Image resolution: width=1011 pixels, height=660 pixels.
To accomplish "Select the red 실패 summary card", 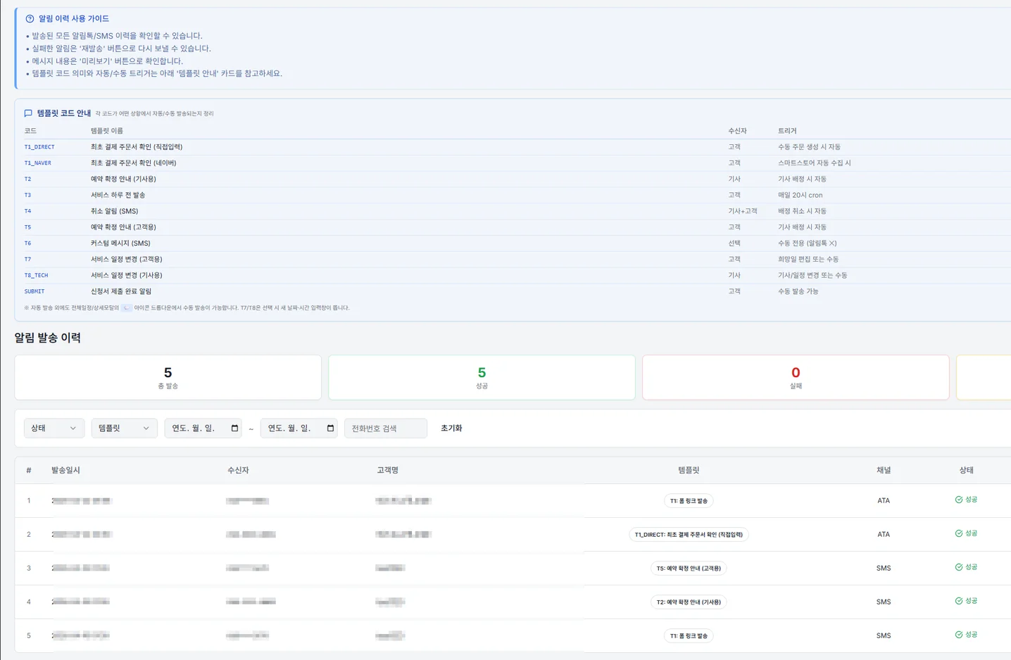I will 796,377.
